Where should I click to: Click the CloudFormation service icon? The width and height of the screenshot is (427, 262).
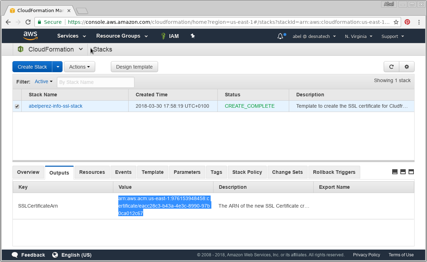tap(21, 49)
